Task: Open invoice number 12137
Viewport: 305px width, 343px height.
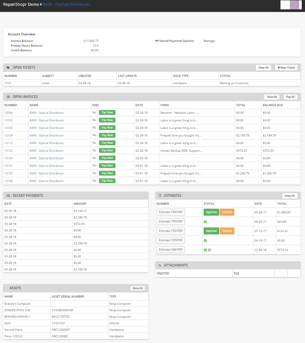Action: coord(9,173)
